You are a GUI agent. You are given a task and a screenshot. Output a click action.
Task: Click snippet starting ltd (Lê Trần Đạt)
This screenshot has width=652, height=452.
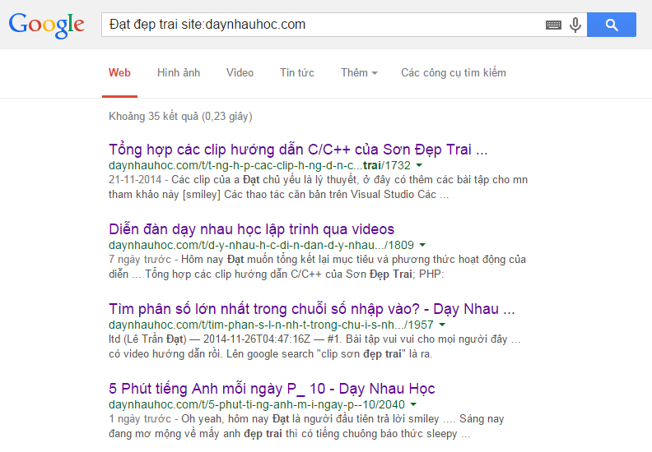(x=314, y=346)
